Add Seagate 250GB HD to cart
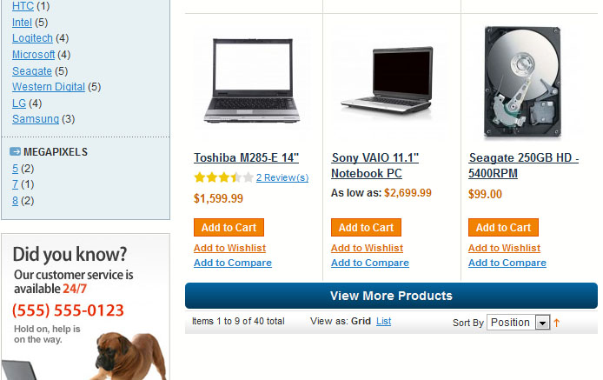The height and width of the screenshot is (380, 603). [x=503, y=228]
